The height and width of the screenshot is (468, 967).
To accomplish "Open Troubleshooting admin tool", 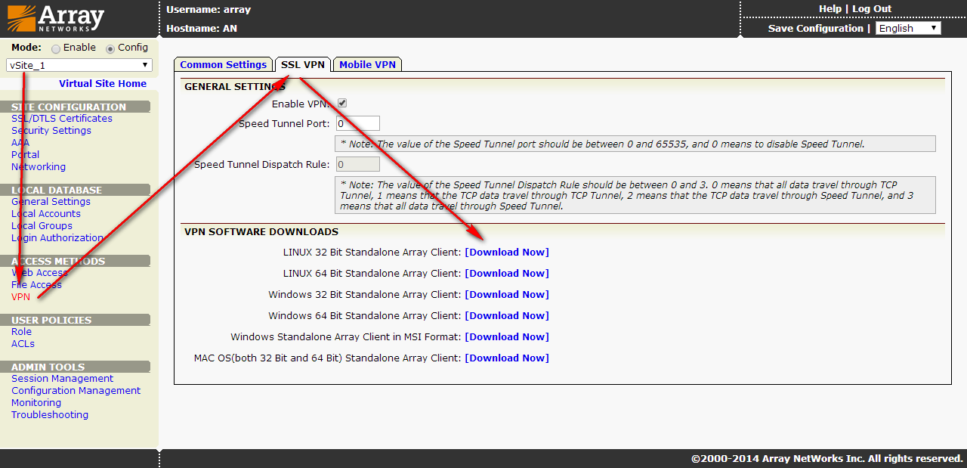I will pos(50,414).
